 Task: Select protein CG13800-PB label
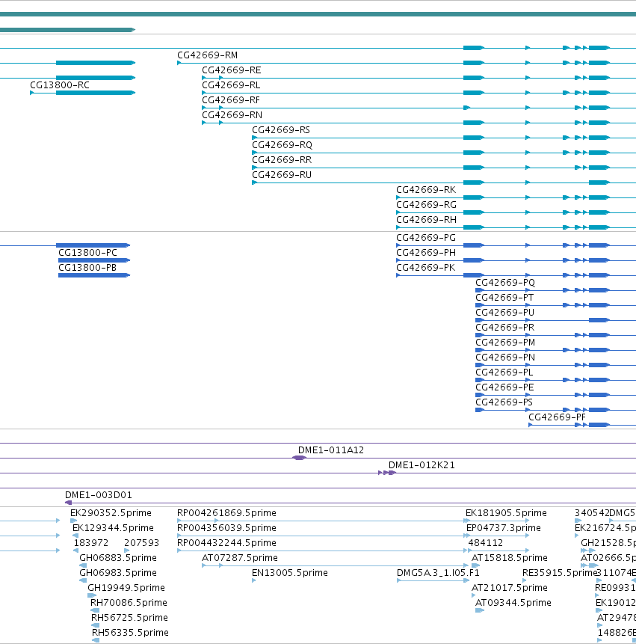[x=87, y=268]
